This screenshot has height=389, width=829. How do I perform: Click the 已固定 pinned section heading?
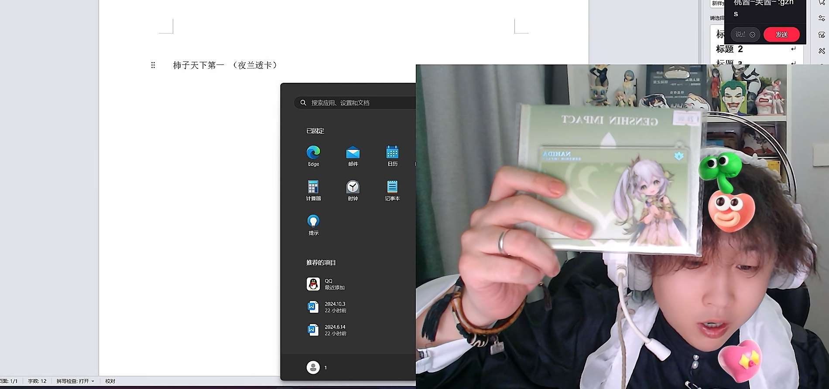tap(315, 131)
